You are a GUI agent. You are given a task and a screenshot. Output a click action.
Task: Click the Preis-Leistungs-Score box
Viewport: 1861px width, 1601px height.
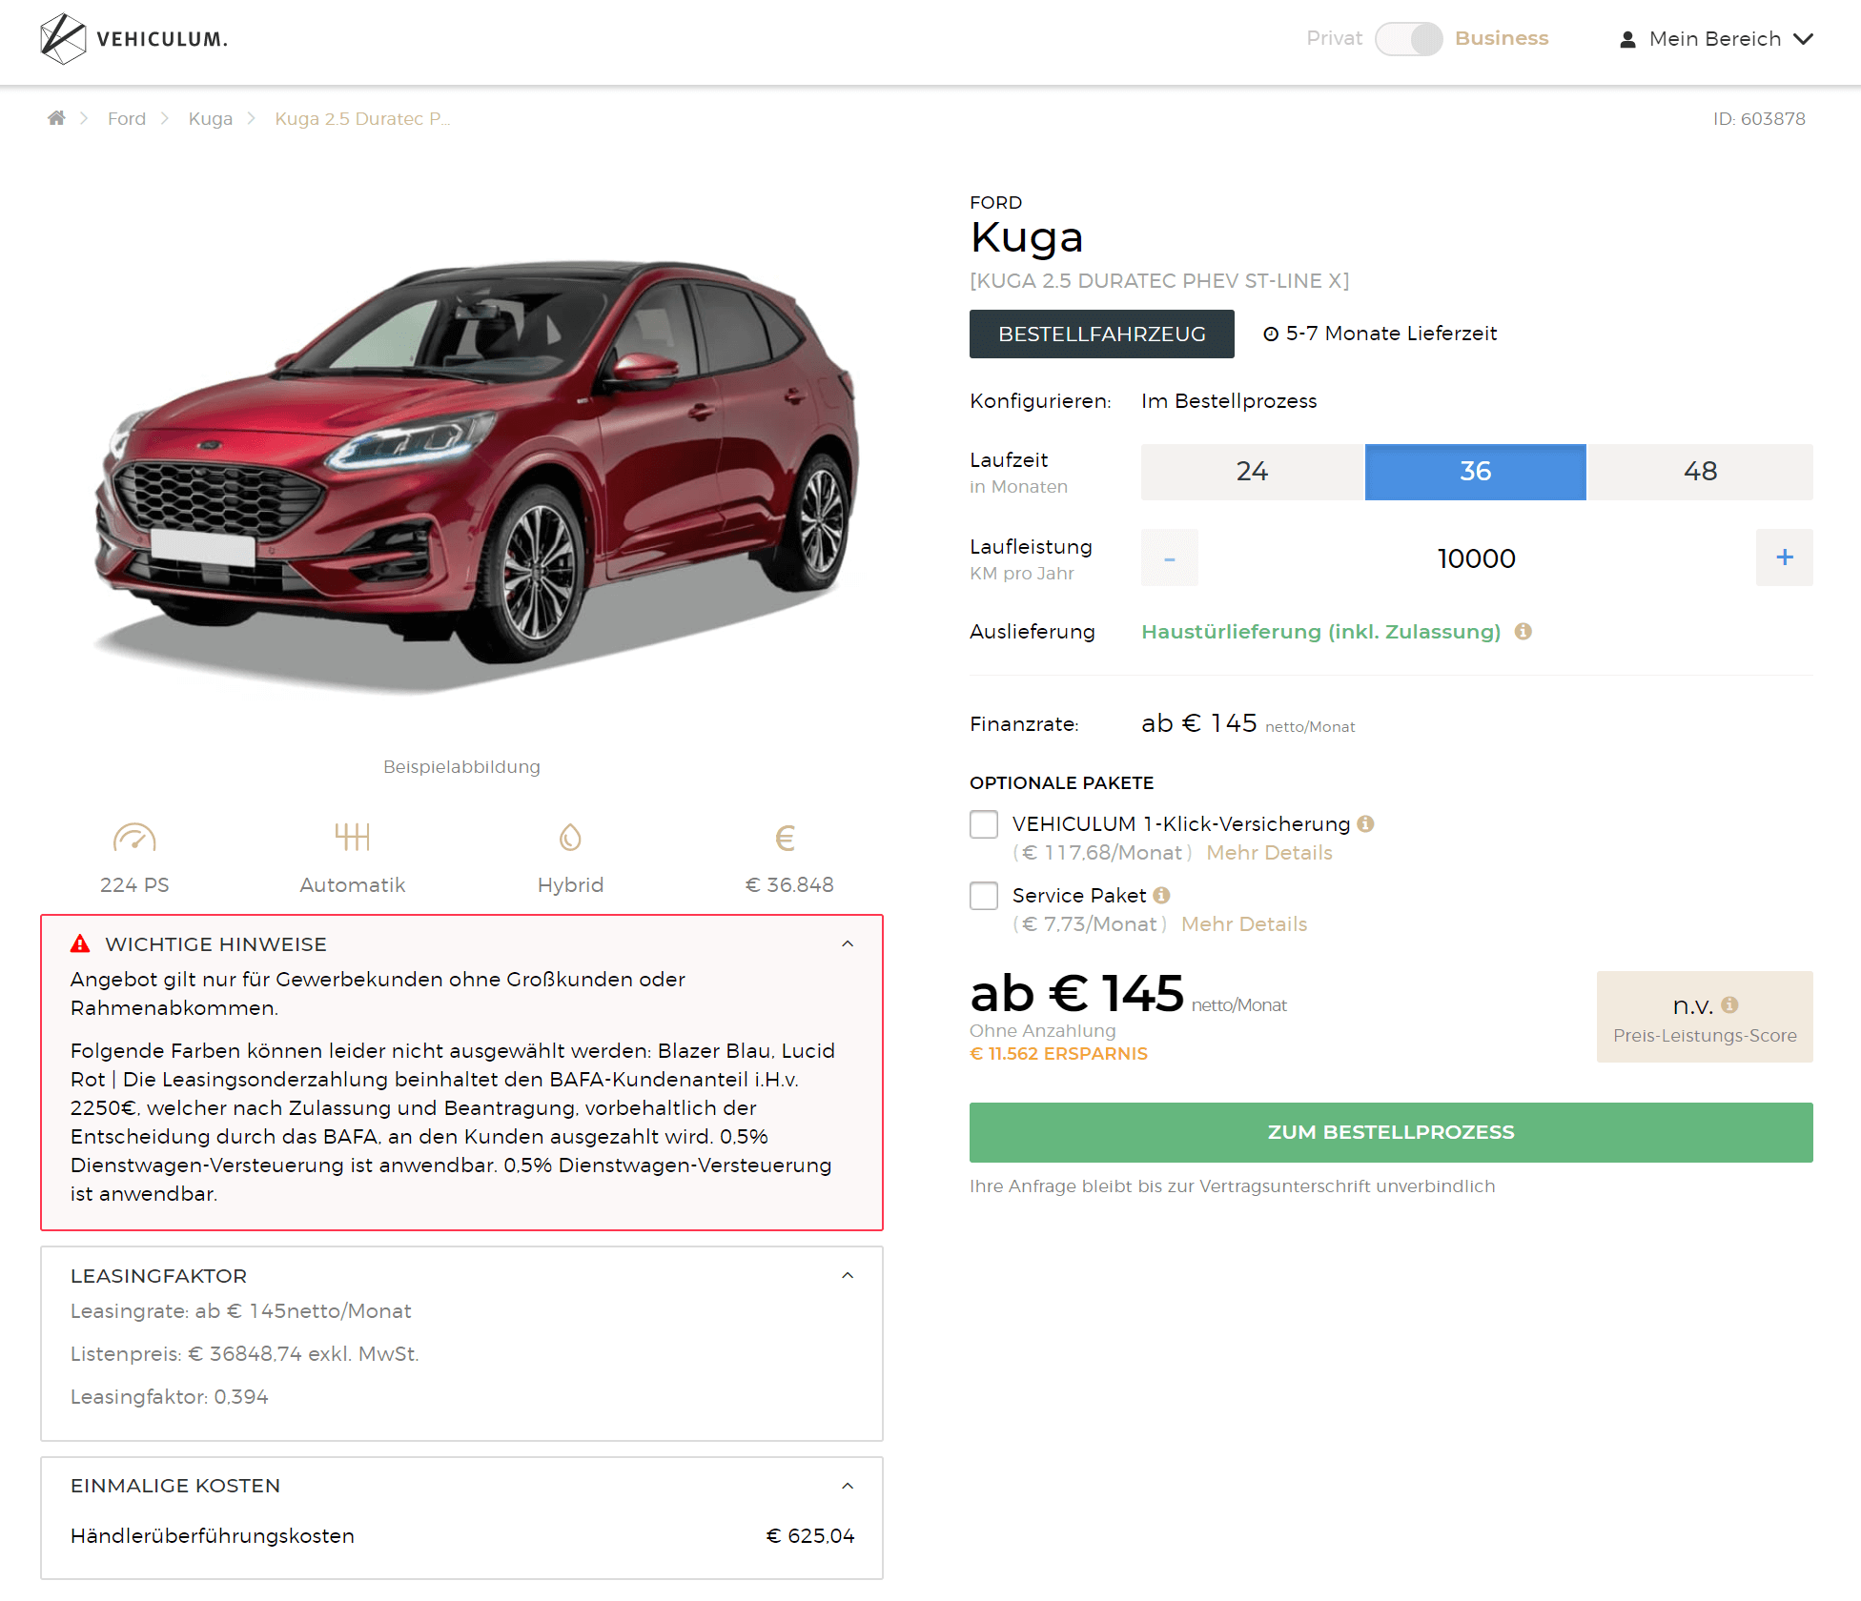tap(1705, 1017)
